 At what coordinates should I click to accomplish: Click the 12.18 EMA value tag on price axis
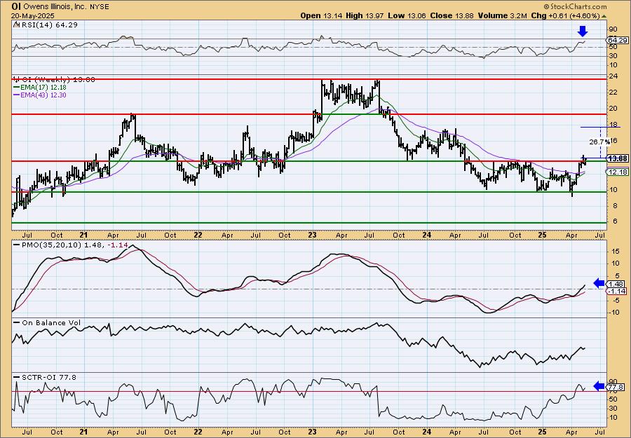[x=617, y=172]
